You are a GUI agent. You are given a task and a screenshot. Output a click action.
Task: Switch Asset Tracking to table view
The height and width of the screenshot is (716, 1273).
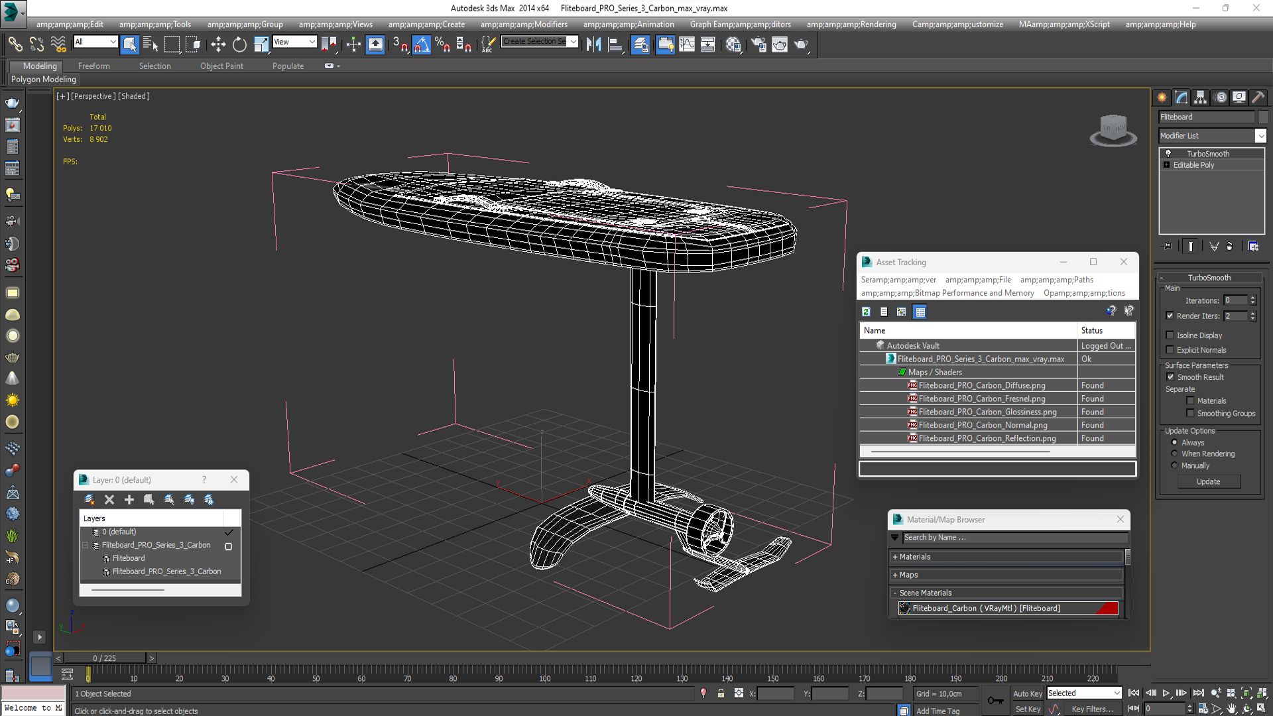[x=920, y=312]
